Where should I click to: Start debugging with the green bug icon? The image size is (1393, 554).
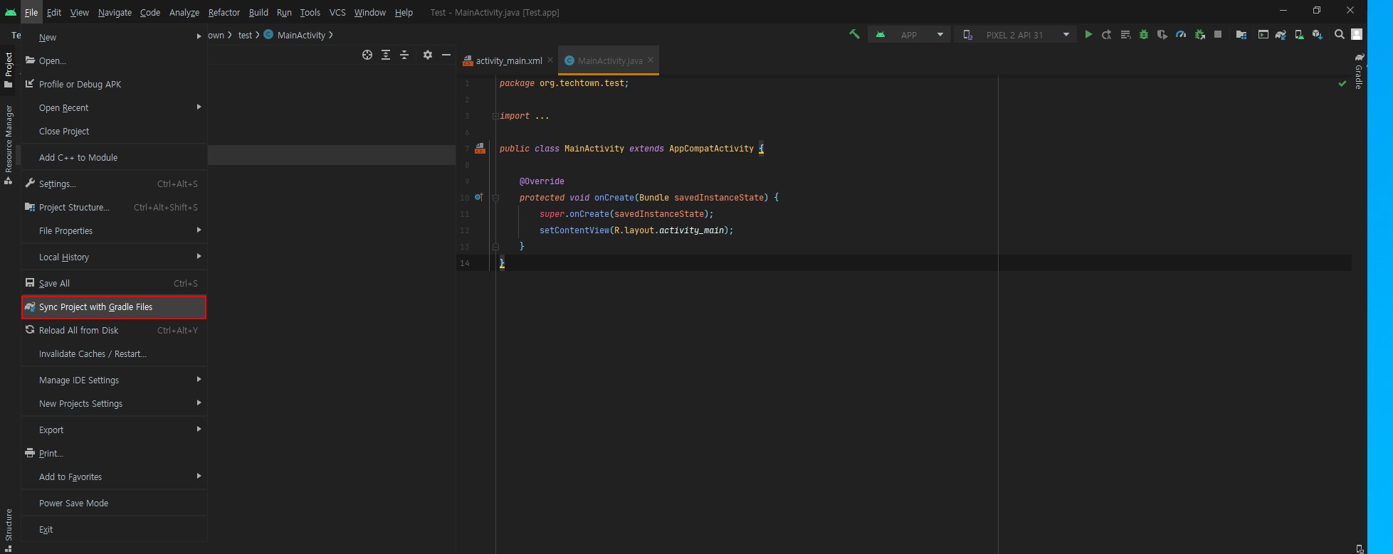click(x=1144, y=35)
